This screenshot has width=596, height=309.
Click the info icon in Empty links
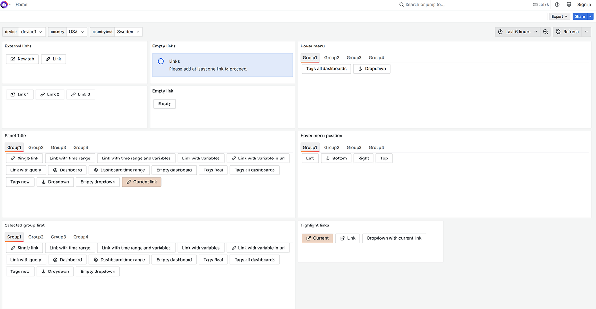tap(161, 61)
